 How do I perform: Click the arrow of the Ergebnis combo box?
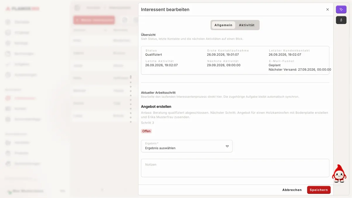click(x=227, y=146)
